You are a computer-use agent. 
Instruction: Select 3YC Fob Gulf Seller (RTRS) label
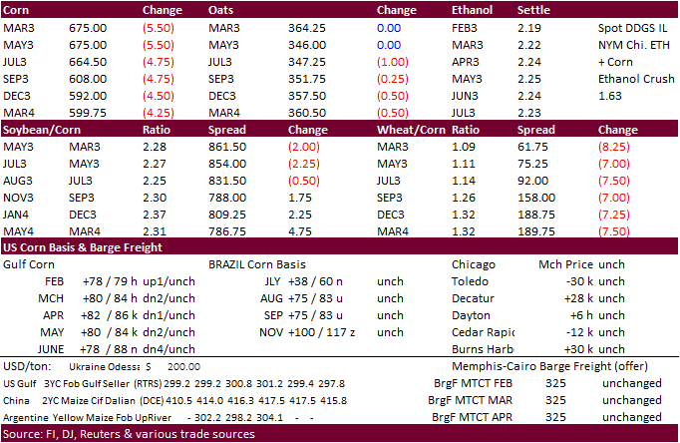pyautogui.click(x=103, y=383)
